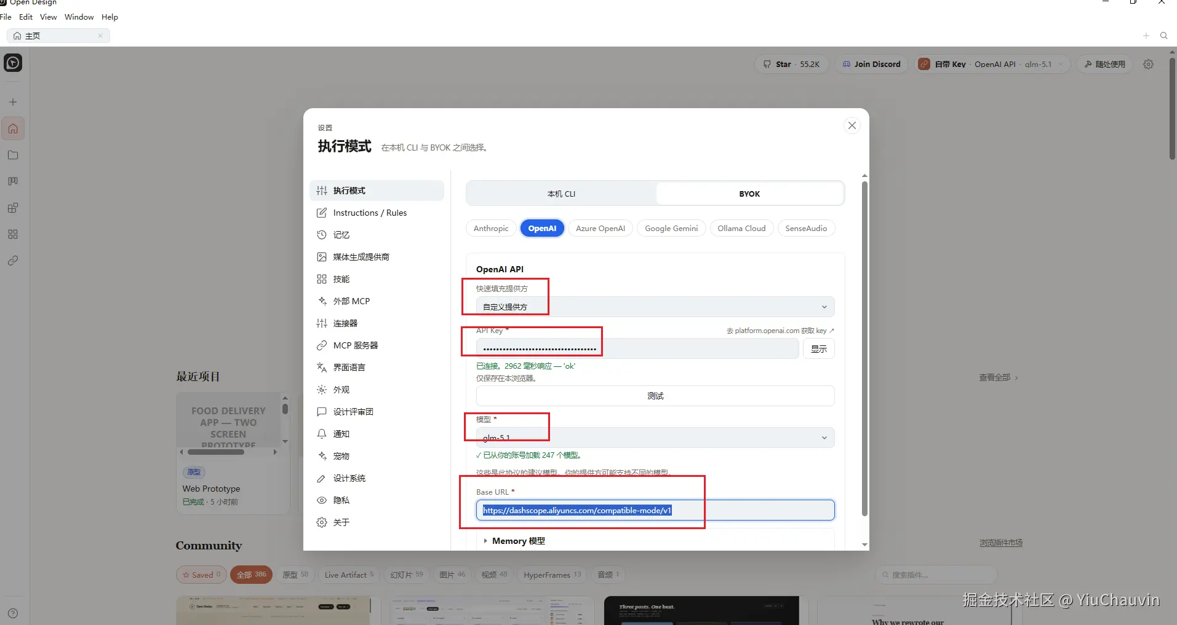Add a new tab with plus icon
Viewport: 1177px width, 625px height.
coord(1146,36)
